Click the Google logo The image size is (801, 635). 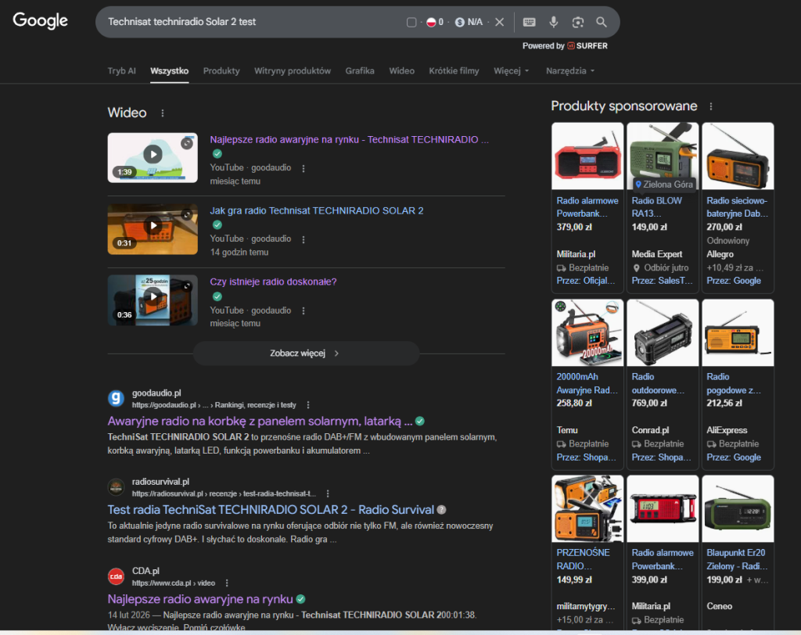click(41, 21)
